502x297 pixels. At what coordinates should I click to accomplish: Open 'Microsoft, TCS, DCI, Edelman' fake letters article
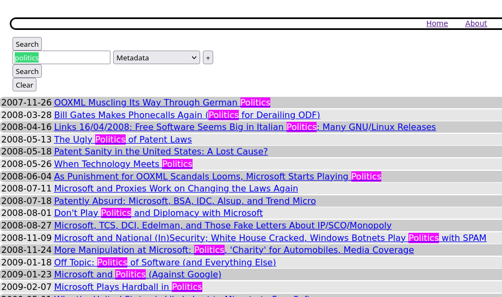[223, 225]
